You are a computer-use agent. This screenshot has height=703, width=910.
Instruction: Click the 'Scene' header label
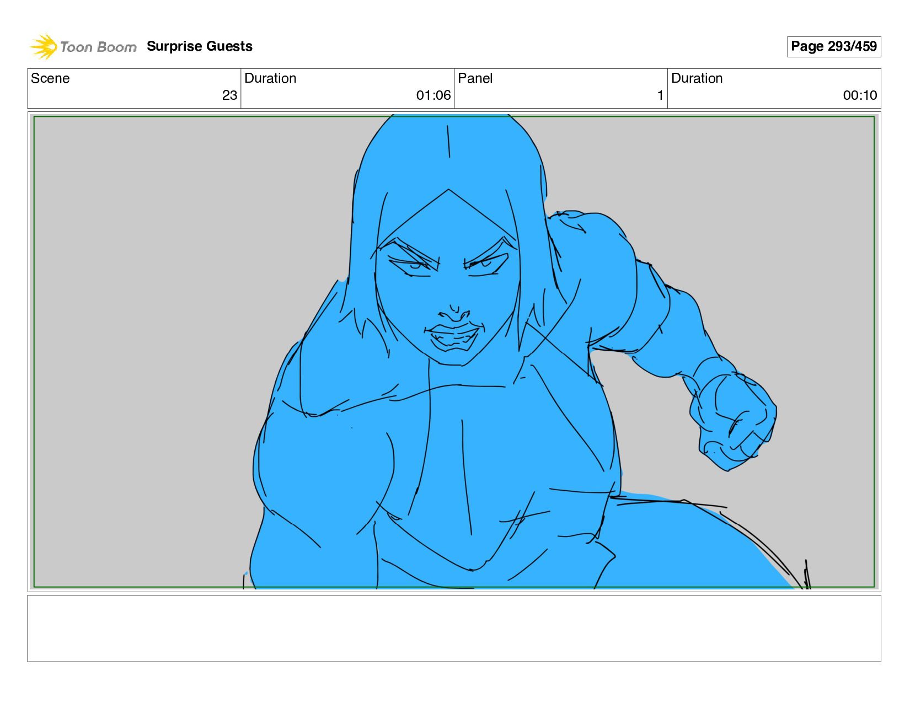pos(50,78)
